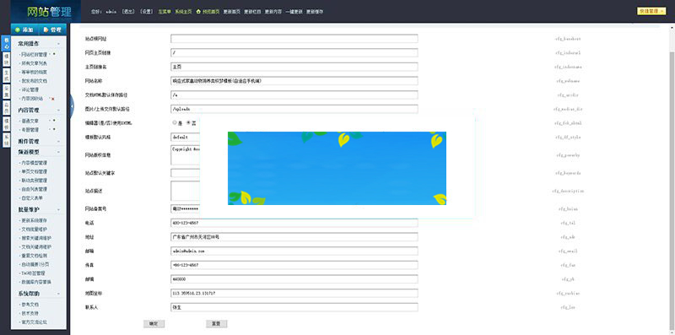Screen dimensions: 675x335
Task: Switch to the 模块 vertical tab
Action: pos(6,59)
